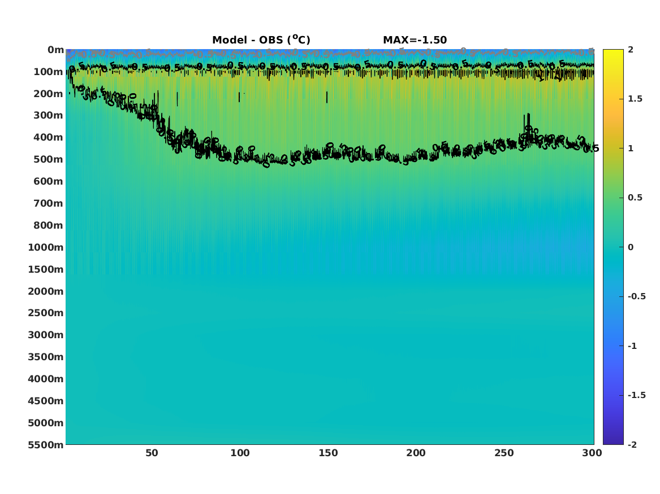660x494 pixels.
Task: Click the 'MAX=-1.50' label
Action: point(415,40)
